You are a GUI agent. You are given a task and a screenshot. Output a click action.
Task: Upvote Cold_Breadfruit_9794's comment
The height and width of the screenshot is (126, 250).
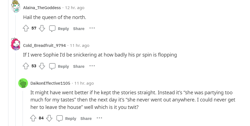[x=26, y=66]
